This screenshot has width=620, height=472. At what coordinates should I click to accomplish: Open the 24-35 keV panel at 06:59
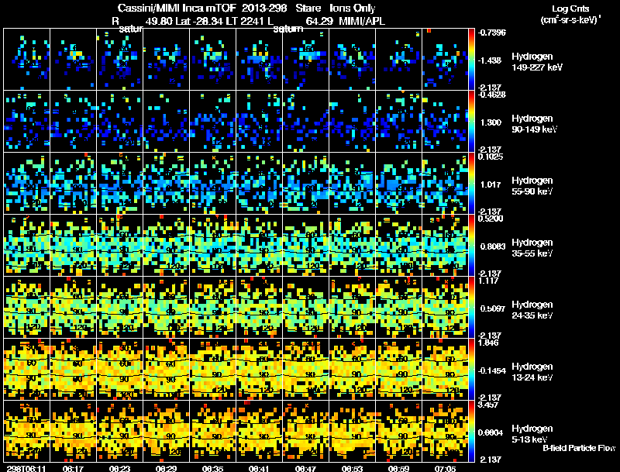point(398,308)
